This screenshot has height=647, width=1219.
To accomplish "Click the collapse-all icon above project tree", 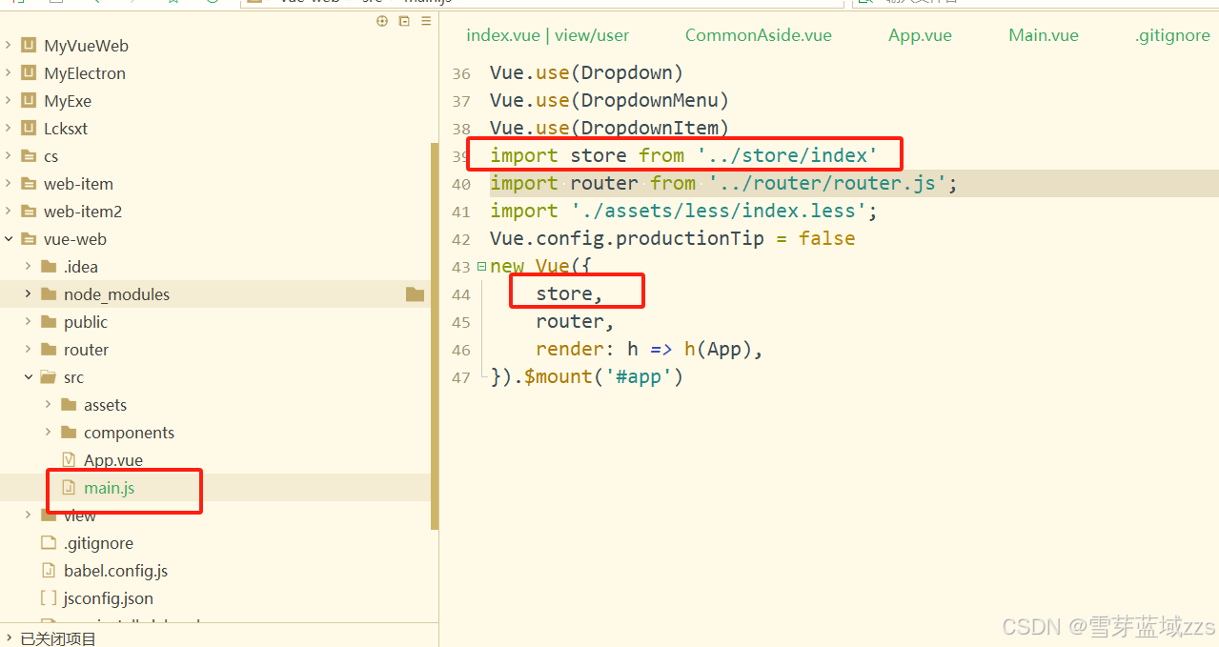I will click(x=404, y=21).
